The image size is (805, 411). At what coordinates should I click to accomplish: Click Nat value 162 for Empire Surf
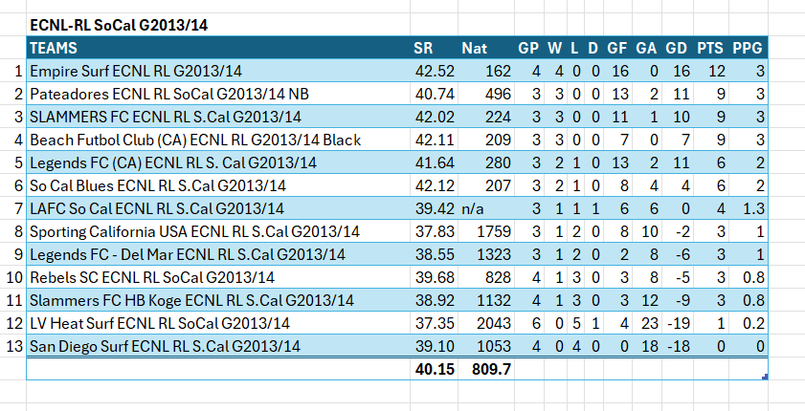click(x=485, y=71)
